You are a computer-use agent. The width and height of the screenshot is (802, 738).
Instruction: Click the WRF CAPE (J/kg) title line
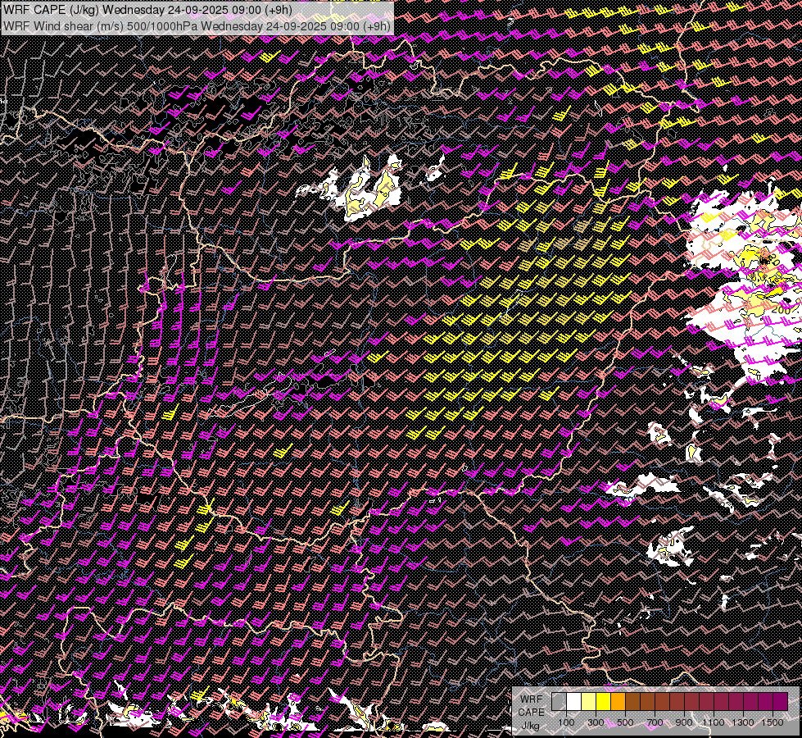(147, 10)
